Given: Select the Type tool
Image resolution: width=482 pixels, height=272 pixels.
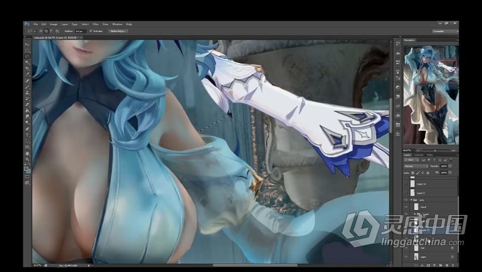Looking at the screenshot, I should tap(27, 135).
